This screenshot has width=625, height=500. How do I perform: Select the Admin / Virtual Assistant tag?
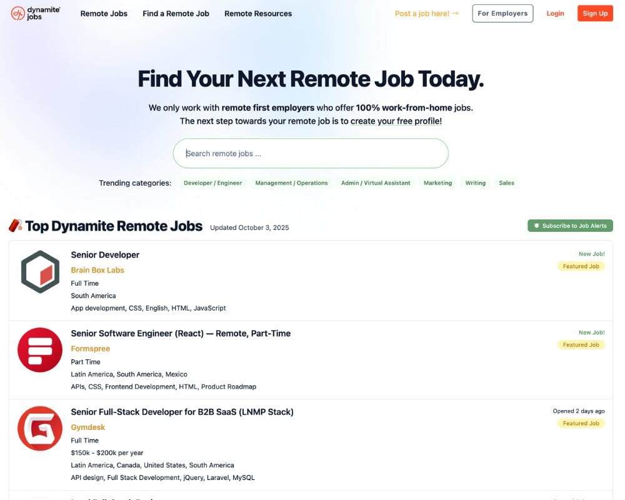(x=376, y=183)
